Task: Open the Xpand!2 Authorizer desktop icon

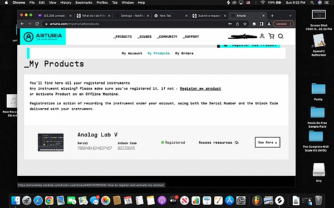Action: [318, 45]
